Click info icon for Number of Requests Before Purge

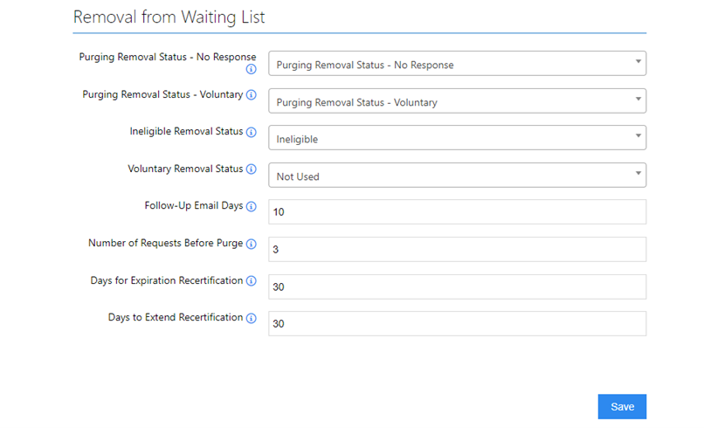251,245
